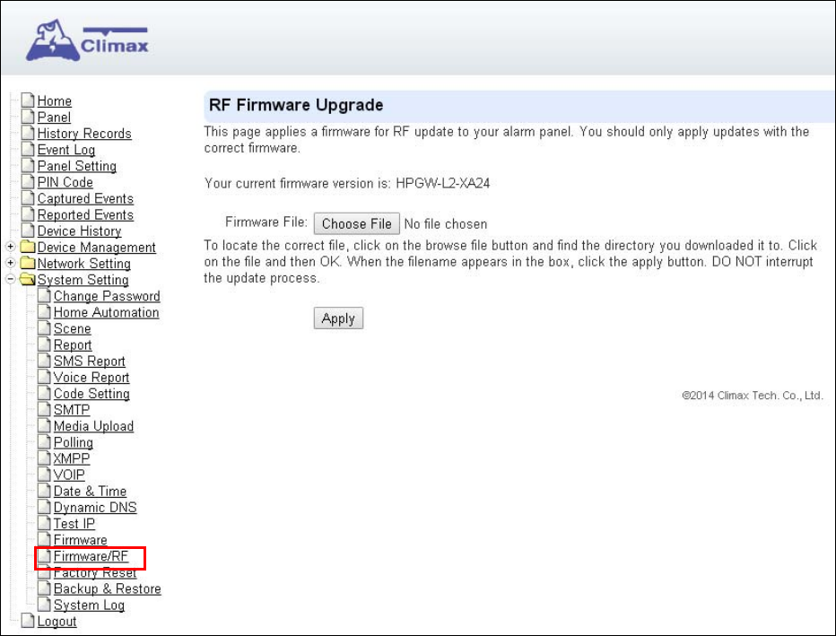
Task: Expand the Device Management tree node
Action: pyautogui.click(x=10, y=247)
